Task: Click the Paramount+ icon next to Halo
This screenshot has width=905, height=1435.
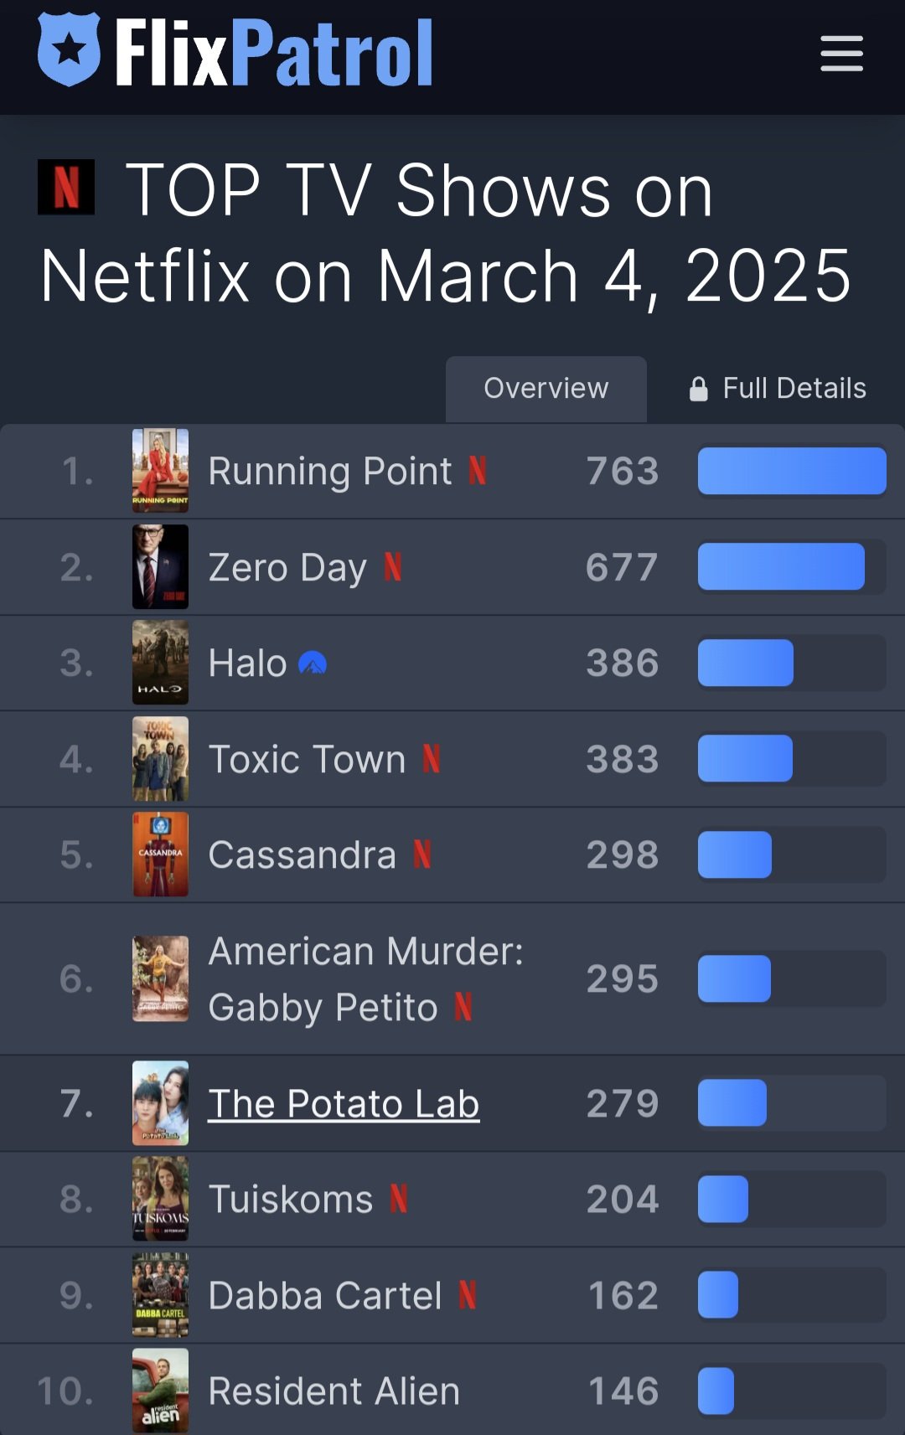Action: [313, 663]
